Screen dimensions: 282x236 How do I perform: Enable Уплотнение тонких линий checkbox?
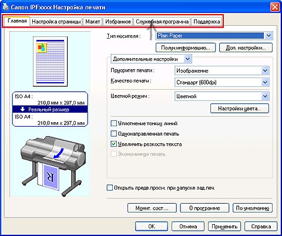[x=113, y=123]
